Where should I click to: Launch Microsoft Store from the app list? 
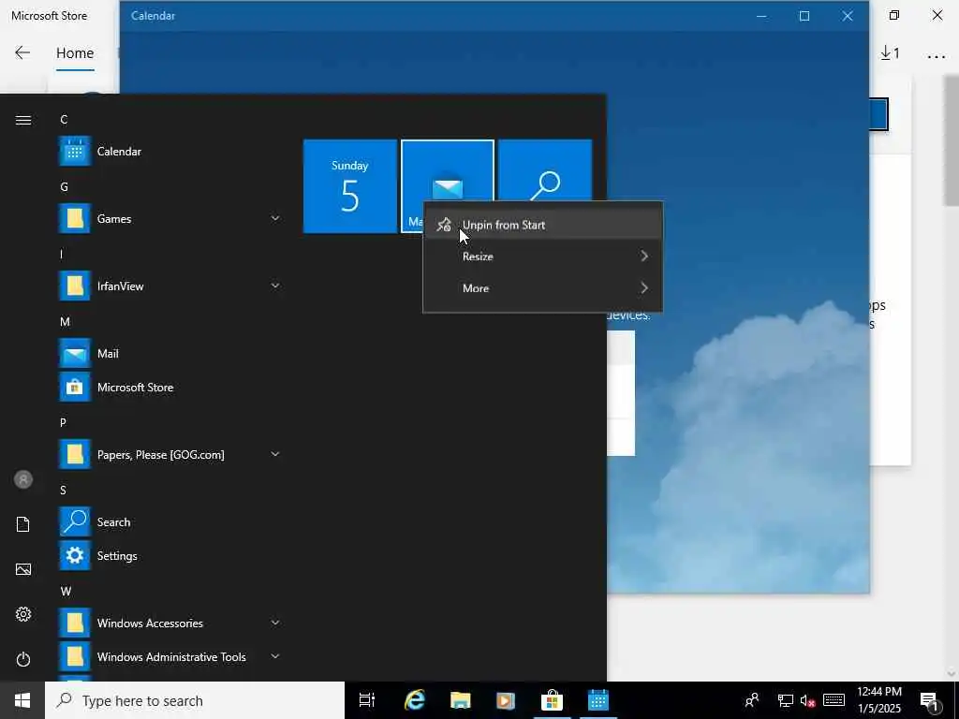(170, 387)
